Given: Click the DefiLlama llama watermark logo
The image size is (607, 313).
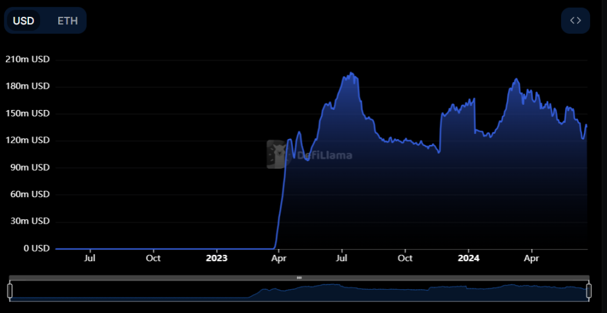Looking at the screenshot, I should pyautogui.click(x=277, y=155).
